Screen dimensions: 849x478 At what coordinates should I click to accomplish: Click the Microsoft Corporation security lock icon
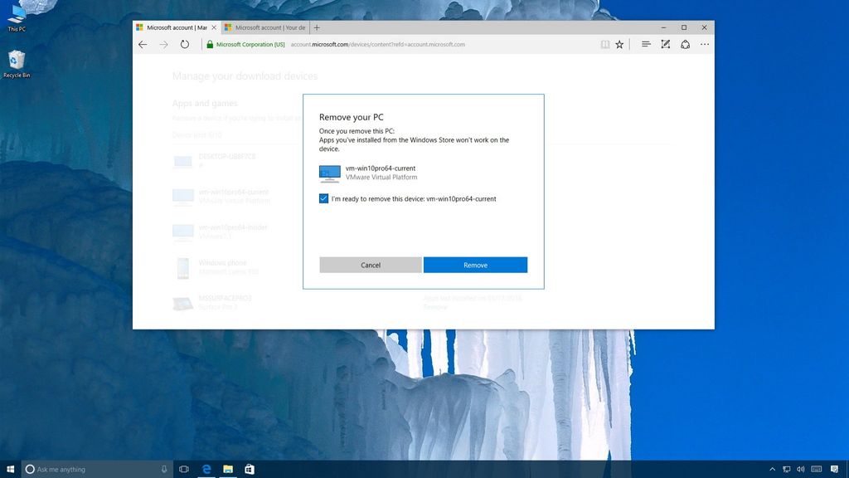(210, 44)
